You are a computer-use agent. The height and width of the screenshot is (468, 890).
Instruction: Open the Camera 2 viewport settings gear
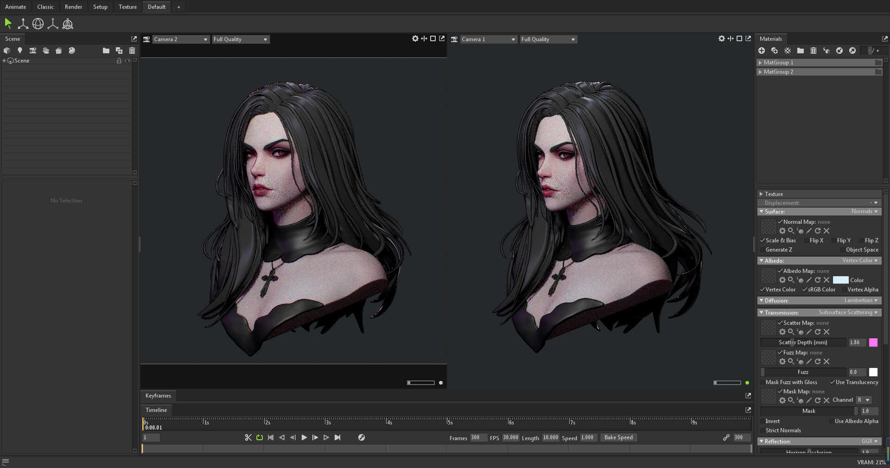[415, 39]
